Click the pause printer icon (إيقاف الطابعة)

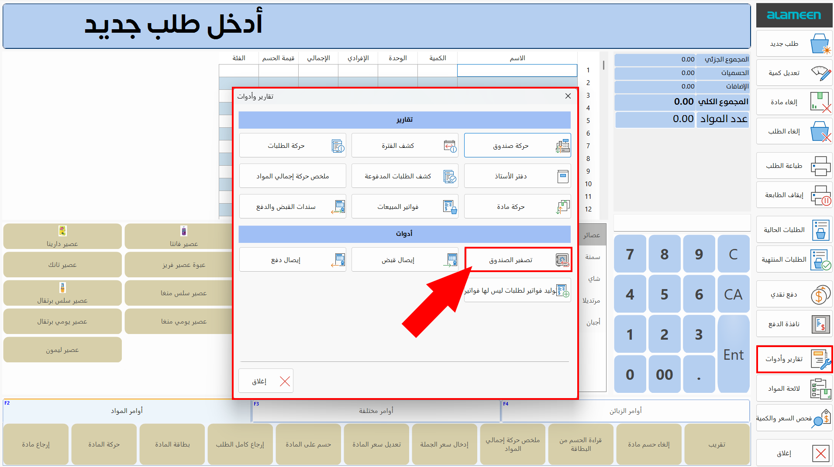[820, 195]
